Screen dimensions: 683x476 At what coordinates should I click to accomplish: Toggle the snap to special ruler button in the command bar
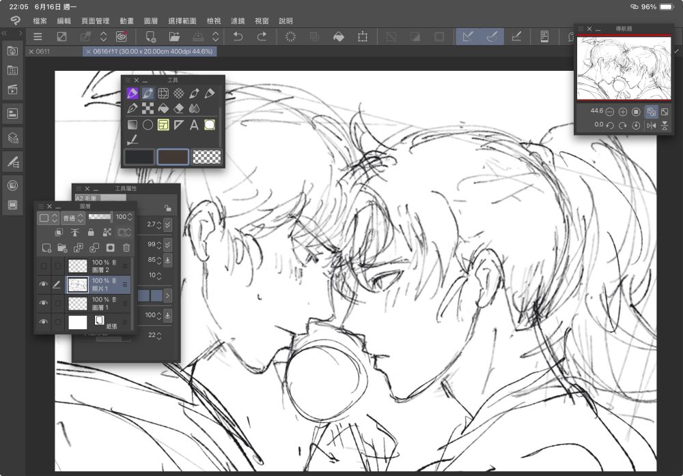click(x=492, y=37)
